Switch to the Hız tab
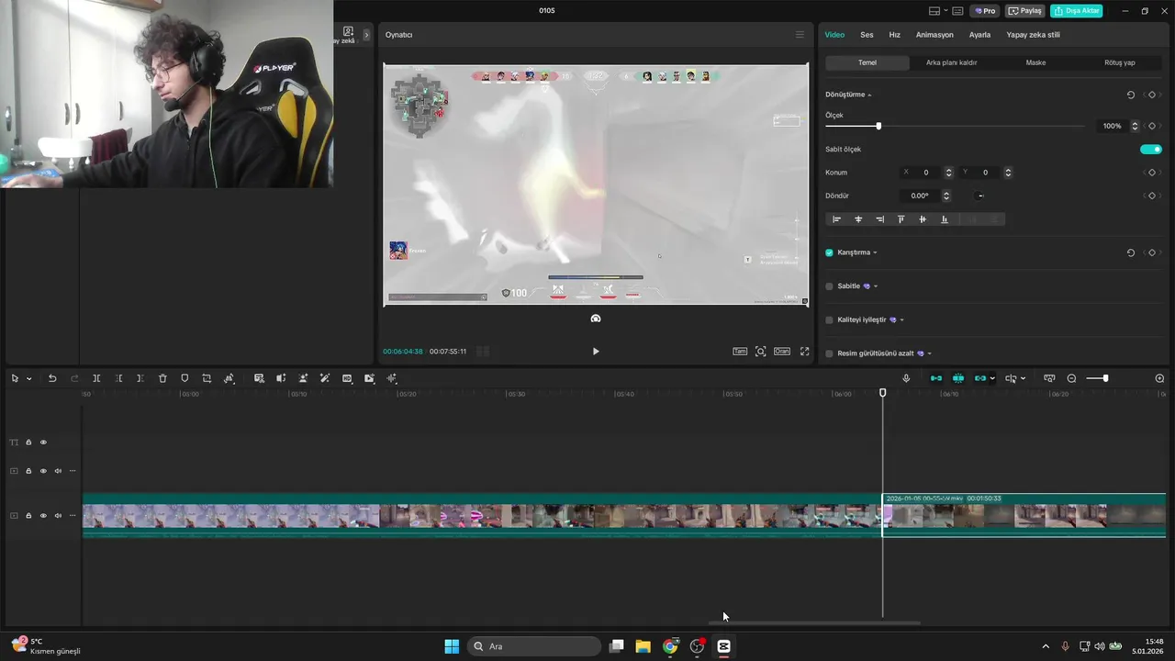 click(x=894, y=35)
